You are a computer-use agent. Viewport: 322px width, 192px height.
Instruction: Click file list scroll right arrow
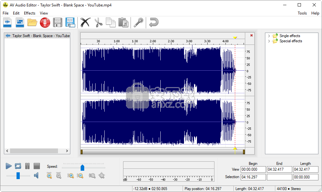click(x=67, y=151)
